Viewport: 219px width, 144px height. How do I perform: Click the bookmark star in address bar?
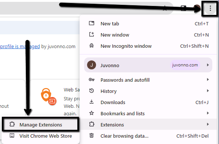point(165,8)
